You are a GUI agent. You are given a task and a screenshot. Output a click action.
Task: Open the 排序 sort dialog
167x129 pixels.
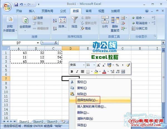(x=62, y=22)
